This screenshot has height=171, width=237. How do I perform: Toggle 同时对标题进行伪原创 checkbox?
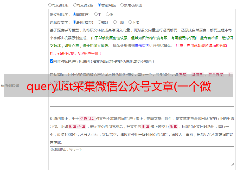tap(52, 61)
